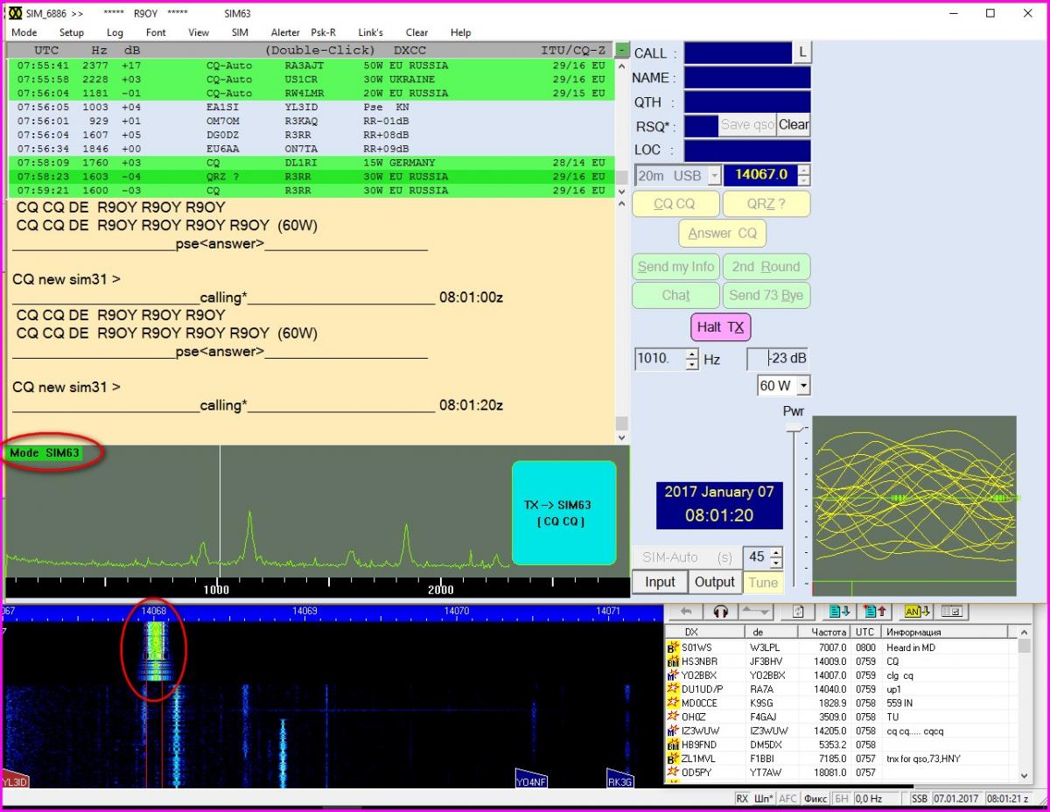Click the refresh page icon in cluster toolbar
Screen dimensions: 1050x812
[797, 612]
